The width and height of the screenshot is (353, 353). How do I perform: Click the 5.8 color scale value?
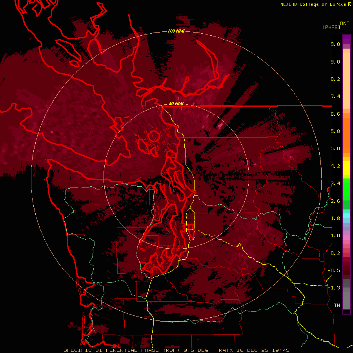tap(335, 131)
